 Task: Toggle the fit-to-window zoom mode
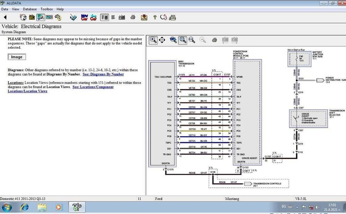pyautogui.click(x=183, y=40)
